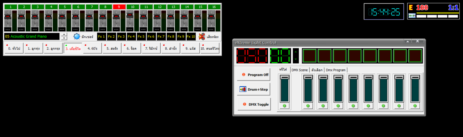This screenshot has width=463, height=137.
Task: Switch to the ทรีไฟ tab
Action: tap(283, 69)
